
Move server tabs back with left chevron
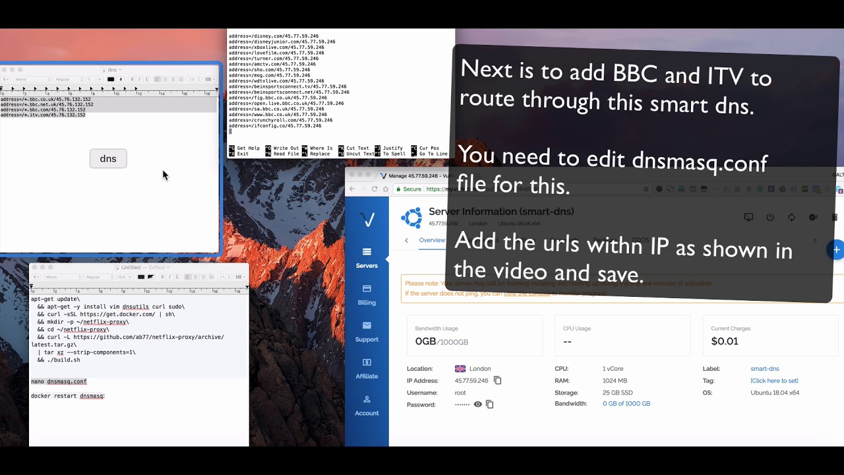(x=406, y=240)
